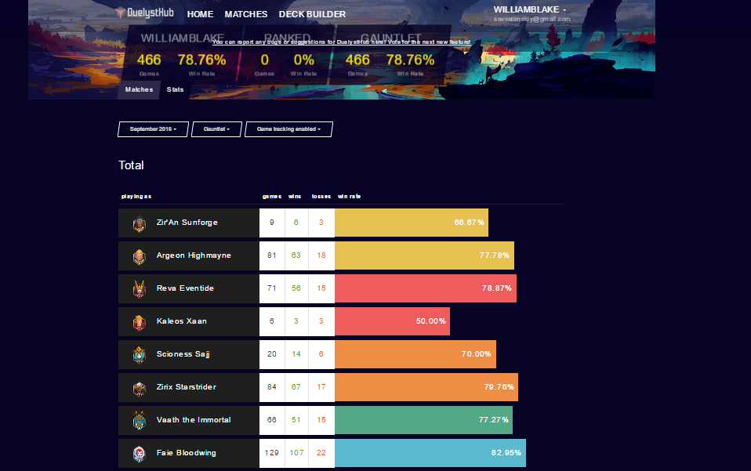The width and height of the screenshot is (751, 471).
Task: Click Kaleos Xaan general portrait icon
Action: pos(140,322)
